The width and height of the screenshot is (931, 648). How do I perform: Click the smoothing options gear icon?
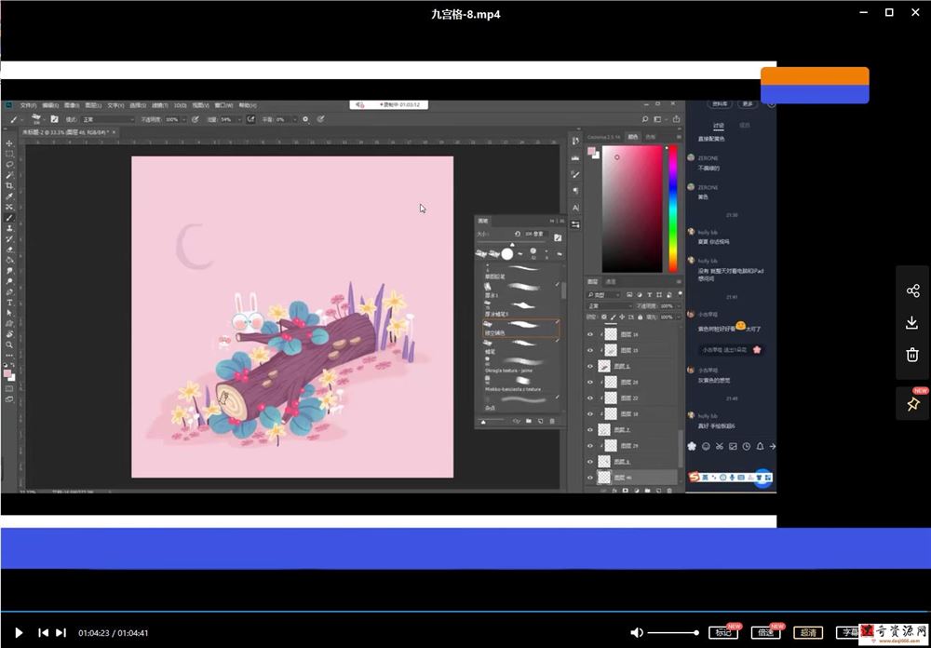pos(305,119)
